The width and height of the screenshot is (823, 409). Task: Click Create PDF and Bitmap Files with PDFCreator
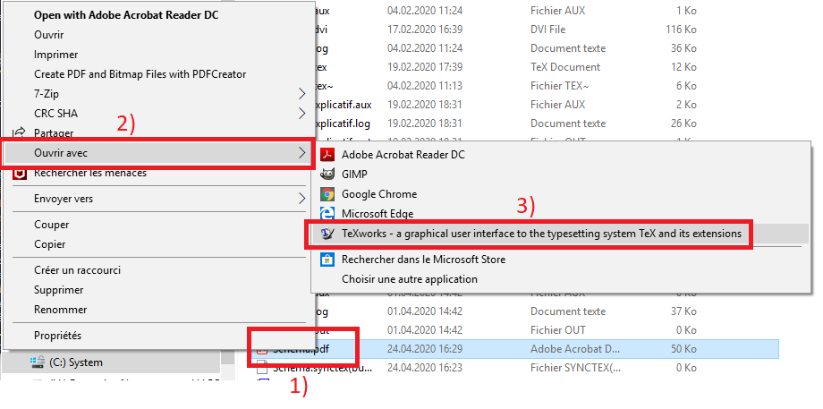click(140, 74)
